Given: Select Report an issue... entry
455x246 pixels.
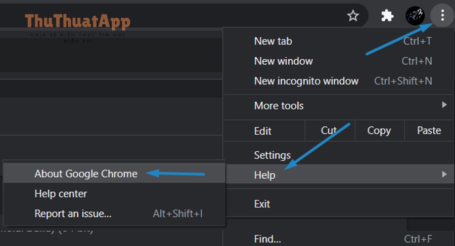Looking at the screenshot, I should point(114,214).
